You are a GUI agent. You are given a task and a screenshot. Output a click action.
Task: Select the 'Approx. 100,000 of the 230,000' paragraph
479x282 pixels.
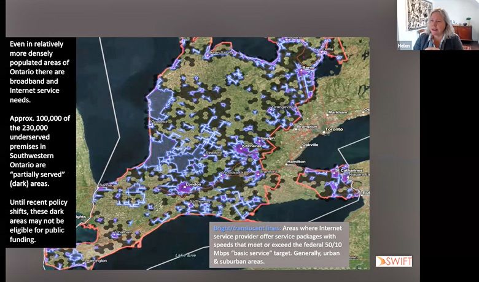coord(40,151)
